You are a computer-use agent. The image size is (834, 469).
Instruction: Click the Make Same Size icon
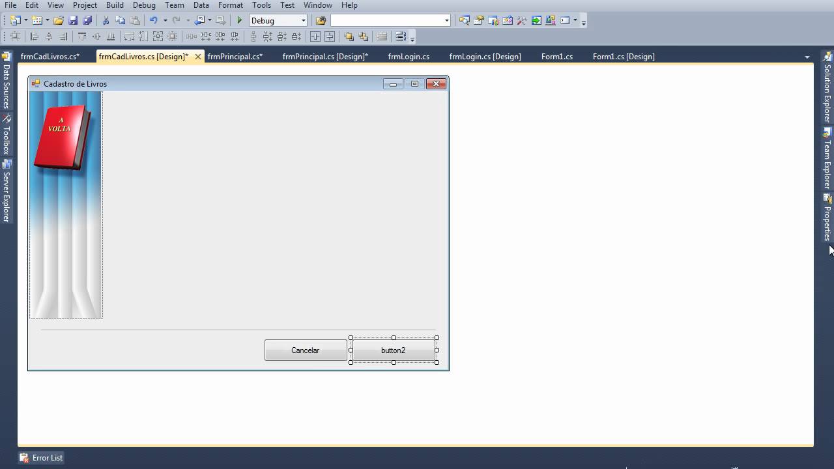(158, 36)
